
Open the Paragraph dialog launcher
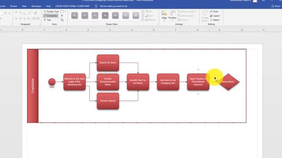[40, 24]
